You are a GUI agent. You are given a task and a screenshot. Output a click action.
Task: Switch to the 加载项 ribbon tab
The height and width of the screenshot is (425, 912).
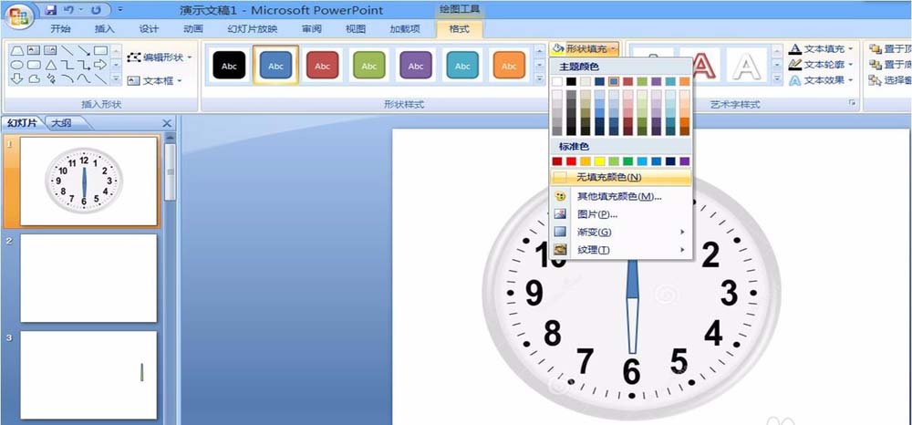pyautogui.click(x=404, y=29)
